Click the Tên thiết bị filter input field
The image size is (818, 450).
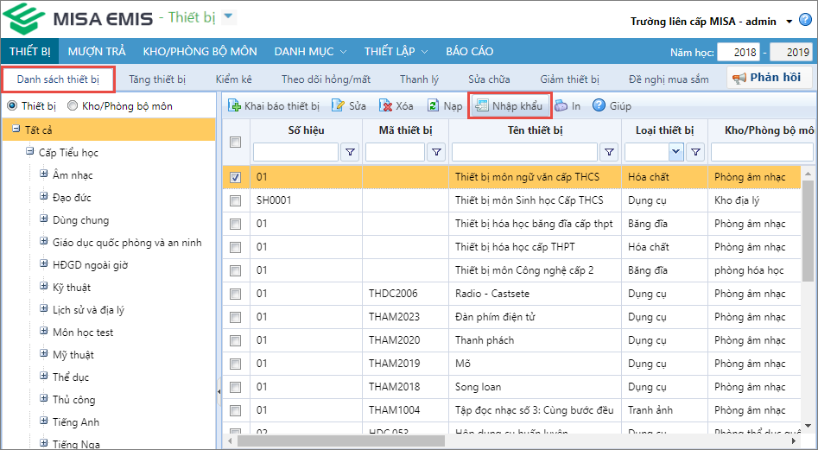coord(524,153)
